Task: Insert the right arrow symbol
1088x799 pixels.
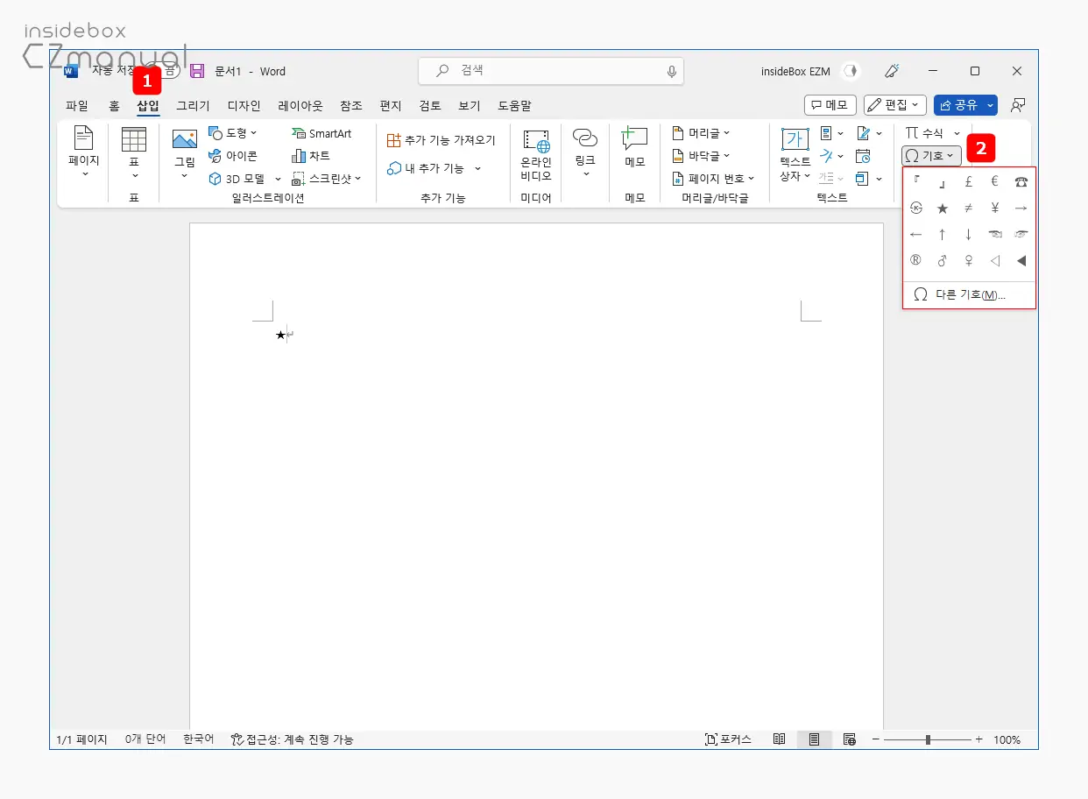Action: [x=1021, y=208]
